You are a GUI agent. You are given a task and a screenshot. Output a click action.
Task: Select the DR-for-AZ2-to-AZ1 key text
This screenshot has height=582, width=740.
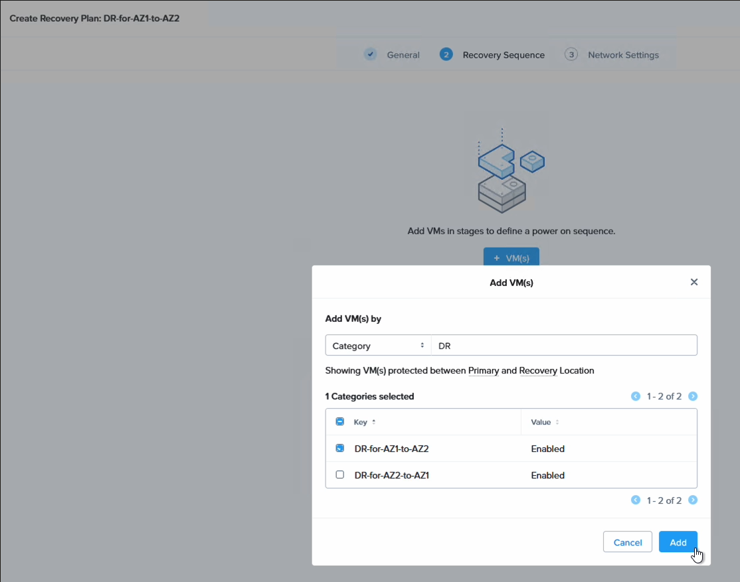[391, 475]
